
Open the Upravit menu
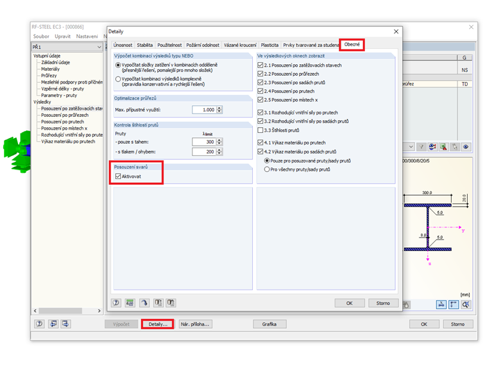tap(62, 37)
